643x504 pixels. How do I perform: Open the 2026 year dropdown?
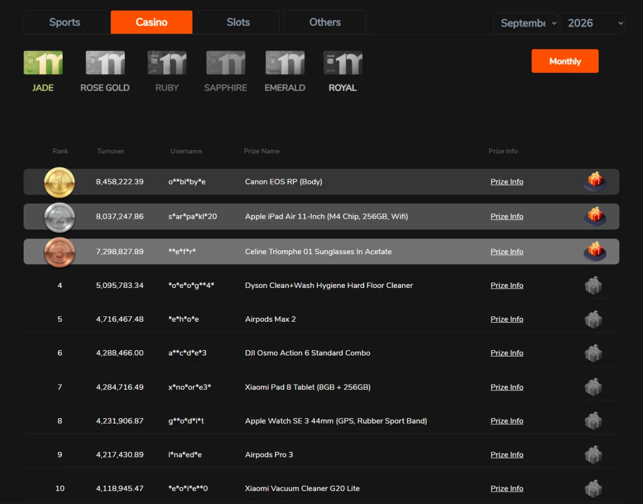coord(593,23)
